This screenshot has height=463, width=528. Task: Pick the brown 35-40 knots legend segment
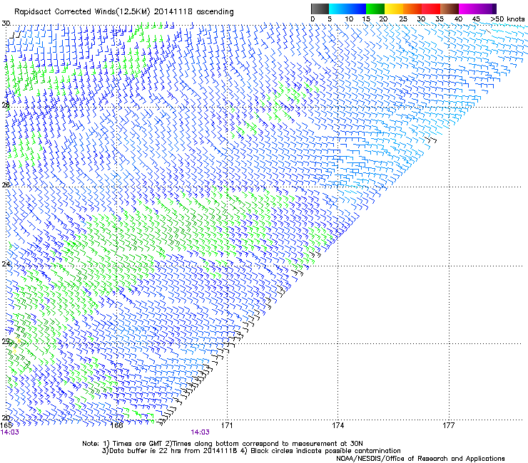click(x=450, y=9)
